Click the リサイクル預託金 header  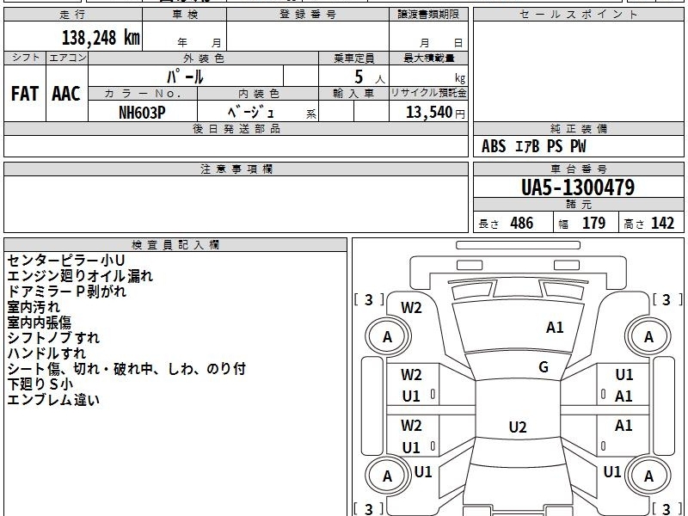pyautogui.click(x=428, y=94)
